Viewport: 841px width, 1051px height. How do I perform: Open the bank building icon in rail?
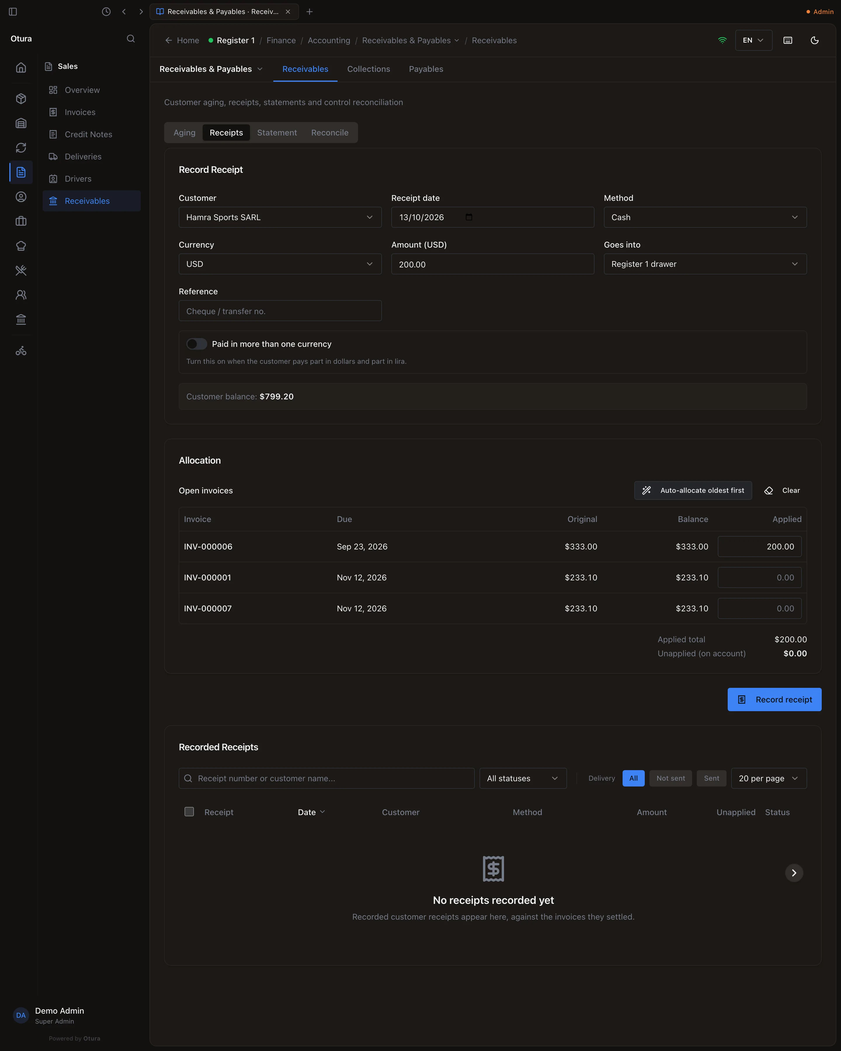[x=21, y=319]
